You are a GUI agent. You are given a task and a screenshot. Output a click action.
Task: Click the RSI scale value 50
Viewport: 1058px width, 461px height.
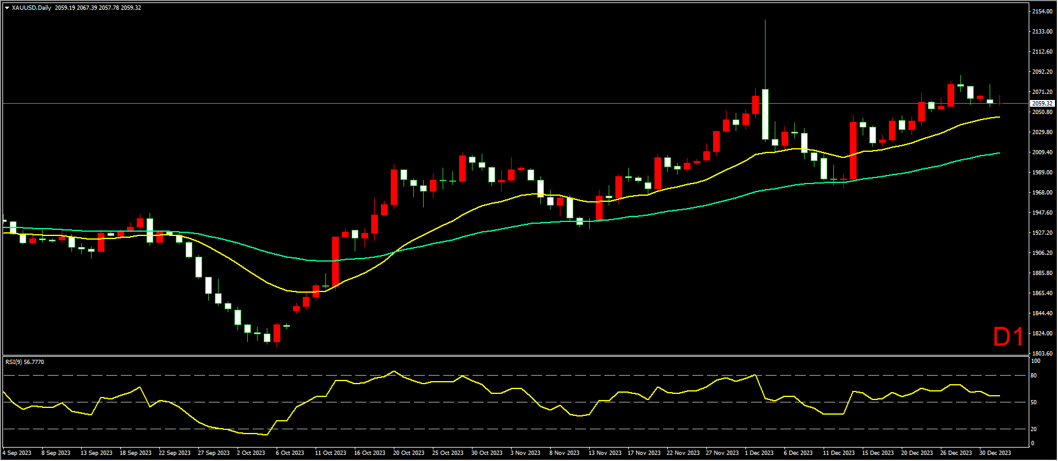tap(1034, 402)
